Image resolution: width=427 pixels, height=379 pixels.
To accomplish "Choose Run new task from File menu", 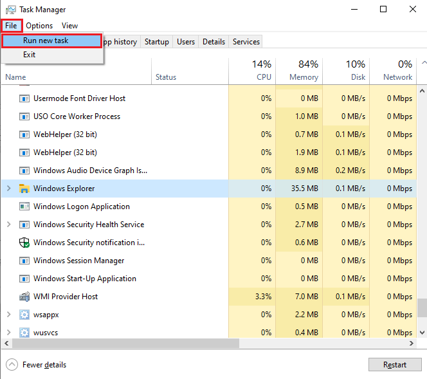I will pos(51,41).
